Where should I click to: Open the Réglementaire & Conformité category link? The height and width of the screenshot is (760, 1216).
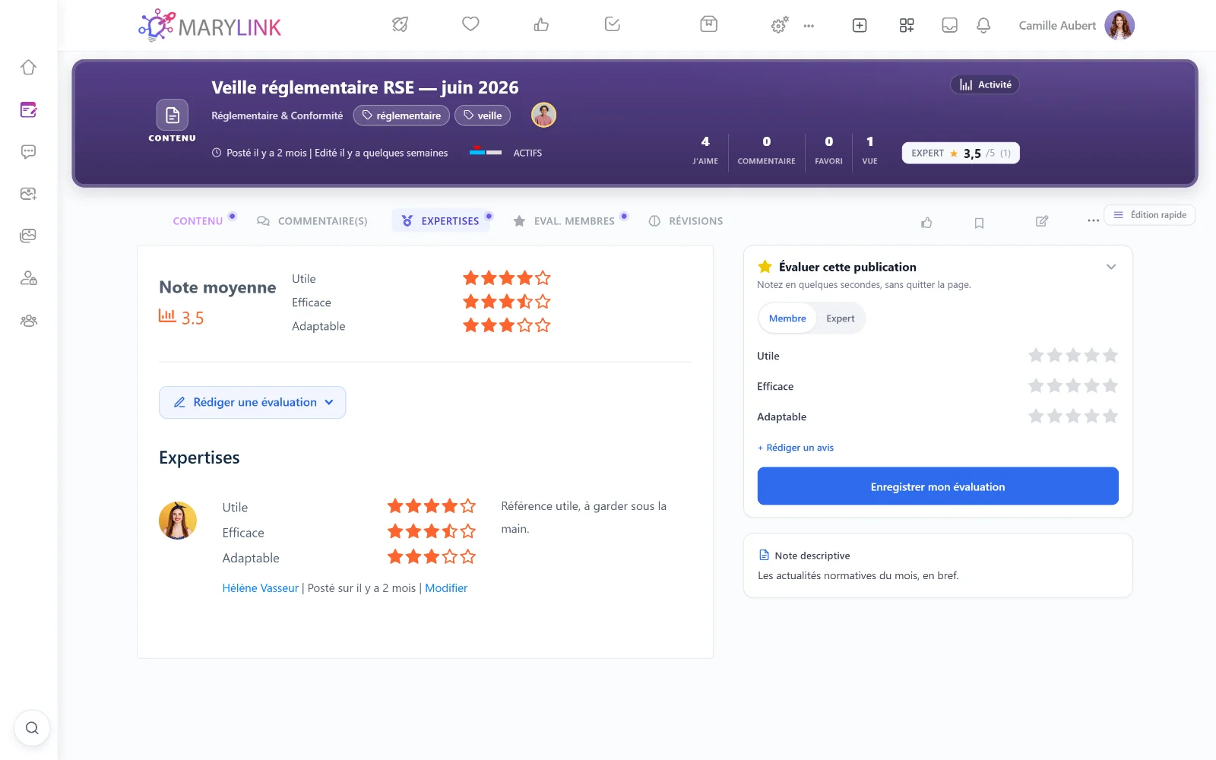pos(277,116)
